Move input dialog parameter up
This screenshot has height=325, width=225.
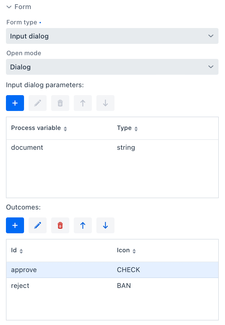83,103
